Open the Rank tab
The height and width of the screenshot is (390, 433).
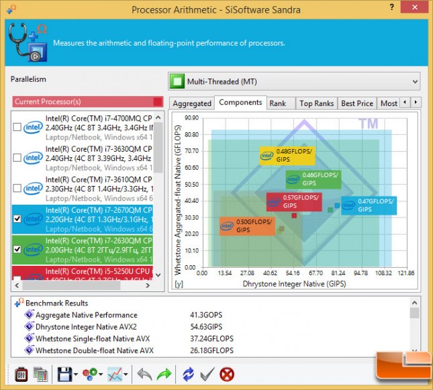(281, 103)
